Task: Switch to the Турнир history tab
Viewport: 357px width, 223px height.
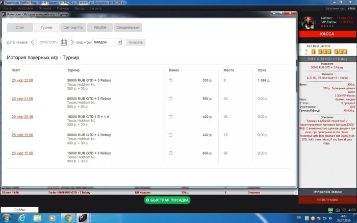Action: [x=46, y=28]
